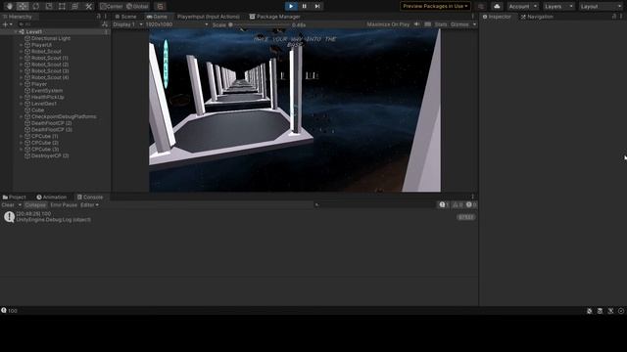Viewport: 627px width, 352px height.
Task: Toggle Mute Audio in the Game view
Action: (417, 24)
